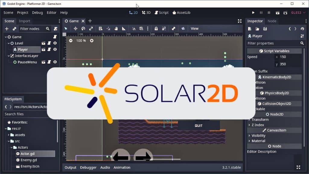This screenshot has width=309, height=174.
Task: Expand the Material property group
Action: [x=257, y=141]
